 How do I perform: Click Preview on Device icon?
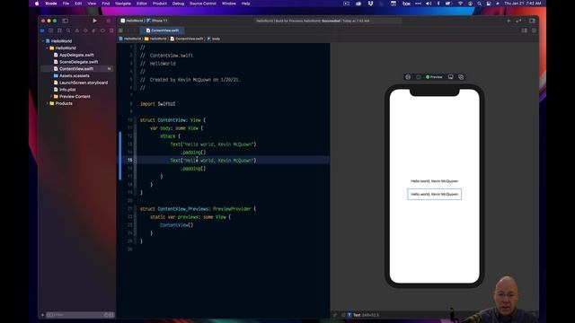pyautogui.click(x=451, y=77)
